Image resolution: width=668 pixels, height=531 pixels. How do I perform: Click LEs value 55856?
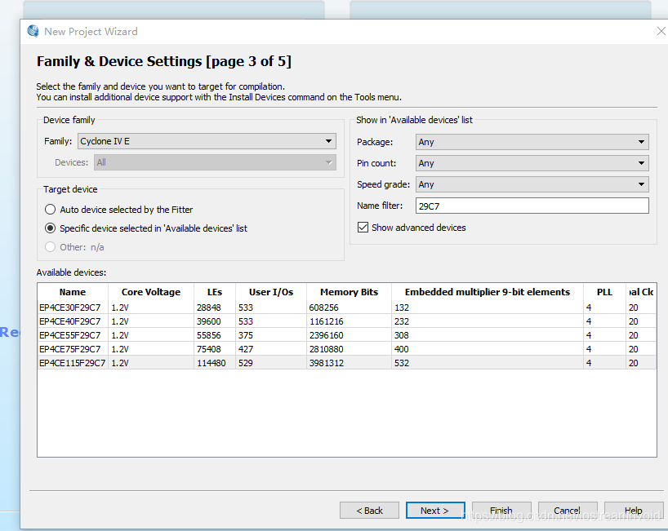[209, 335]
